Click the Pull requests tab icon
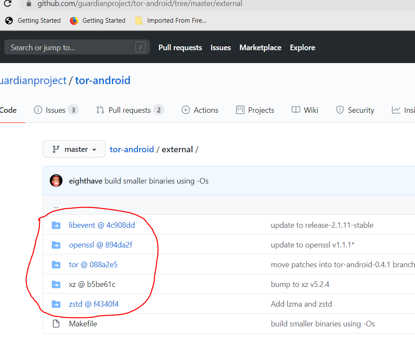 point(100,110)
